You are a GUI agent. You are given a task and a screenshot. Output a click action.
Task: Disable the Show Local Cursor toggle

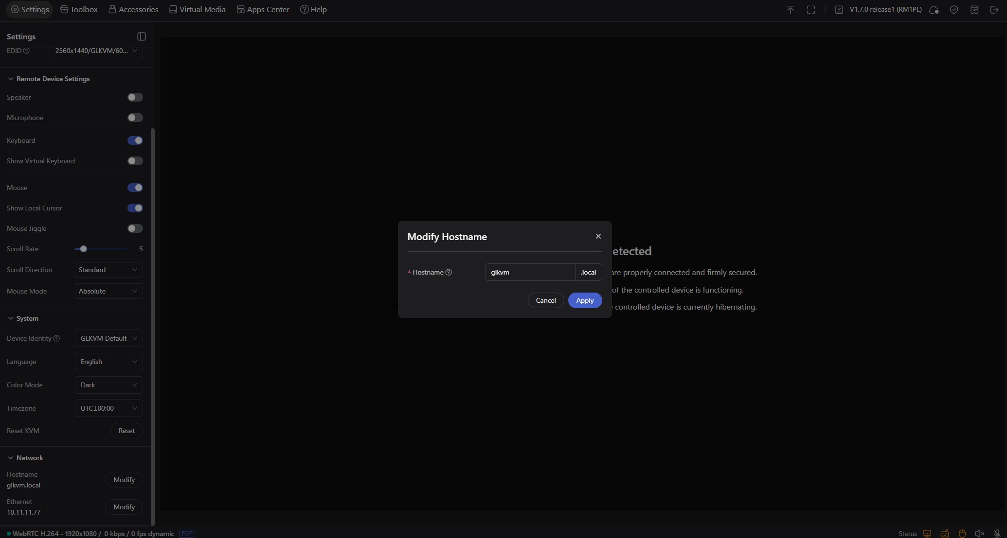click(x=135, y=208)
